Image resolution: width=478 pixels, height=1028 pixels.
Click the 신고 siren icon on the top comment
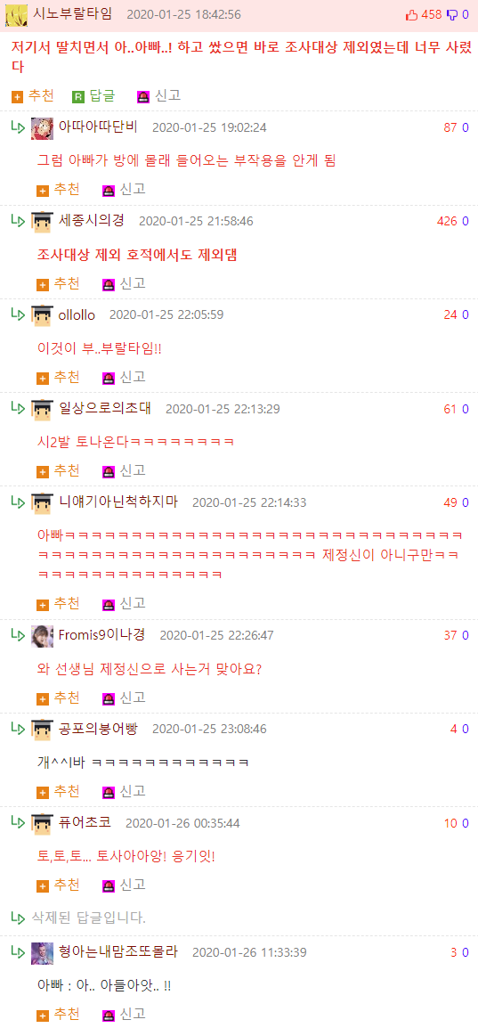click(x=142, y=97)
